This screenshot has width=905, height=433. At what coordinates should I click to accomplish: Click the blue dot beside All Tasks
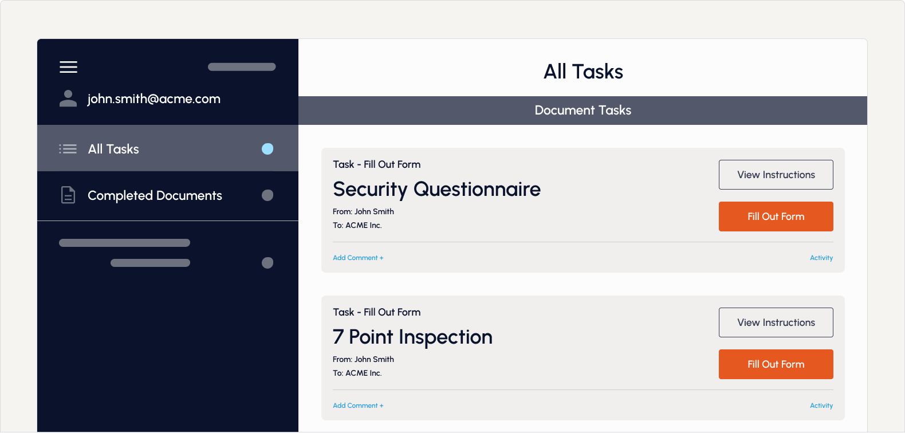[x=267, y=149]
